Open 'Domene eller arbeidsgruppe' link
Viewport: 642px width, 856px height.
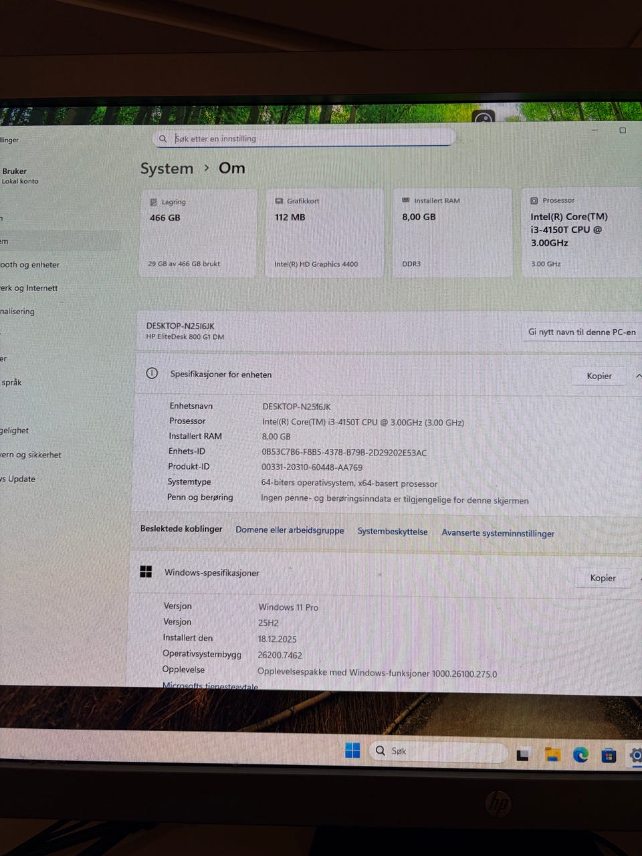click(x=290, y=530)
